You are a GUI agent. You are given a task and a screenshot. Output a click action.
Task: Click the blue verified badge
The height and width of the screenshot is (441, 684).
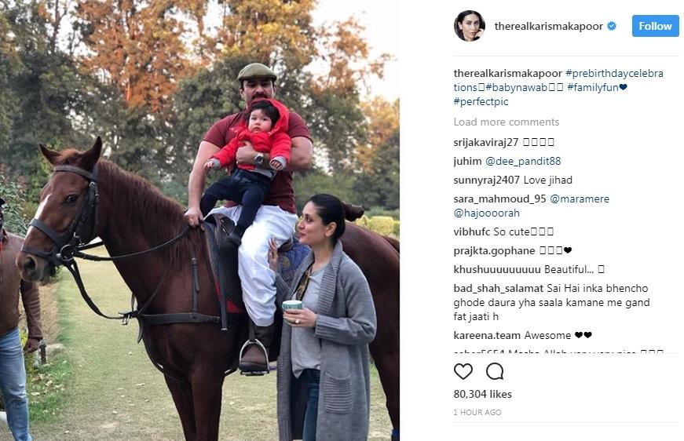pyautogui.click(x=612, y=26)
